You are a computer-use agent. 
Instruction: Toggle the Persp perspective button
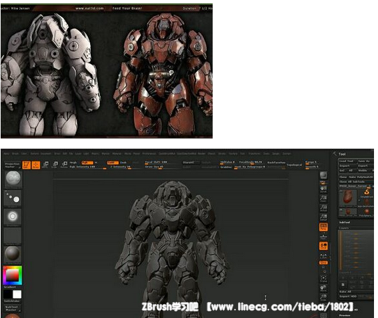[323, 227]
